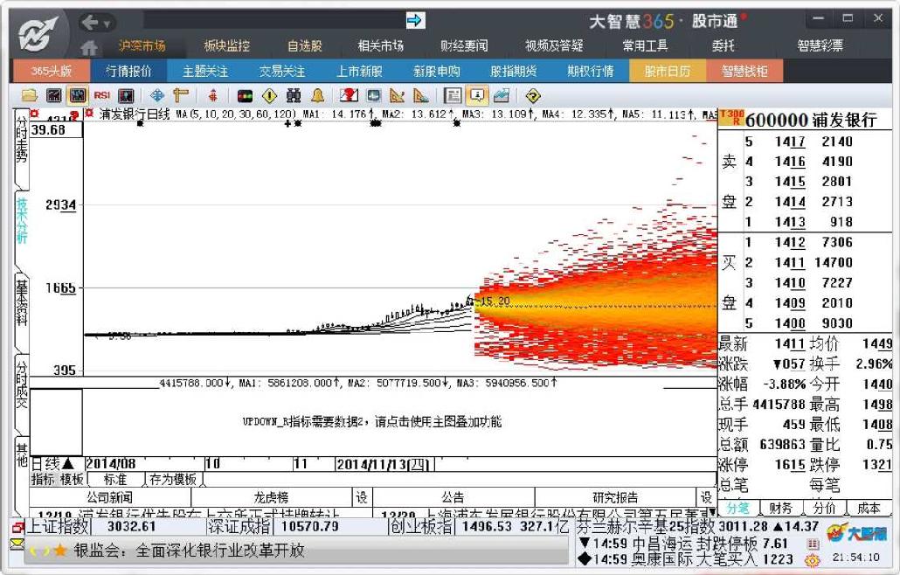The image size is (900, 575).
Task: Click the 600000 浦发银行 stock title
Action: click(x=811, y=120)
